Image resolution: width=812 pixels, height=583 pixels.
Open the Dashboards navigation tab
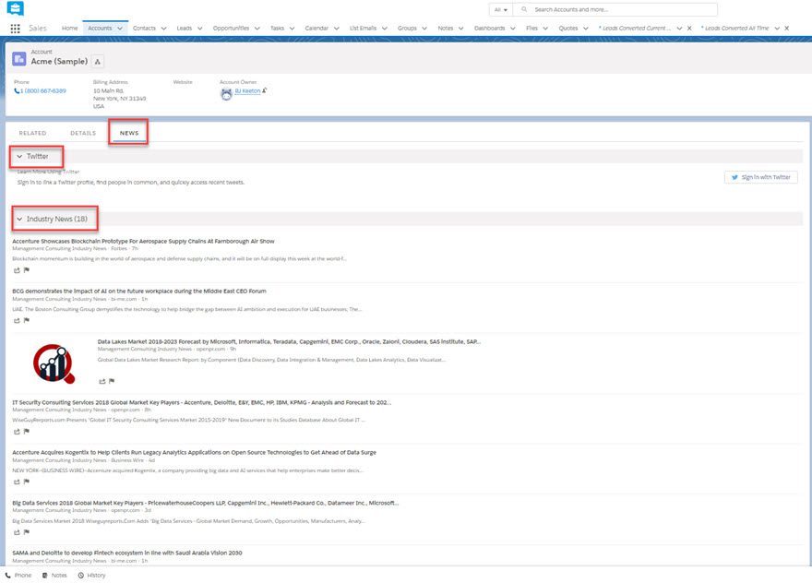point(489,29)
